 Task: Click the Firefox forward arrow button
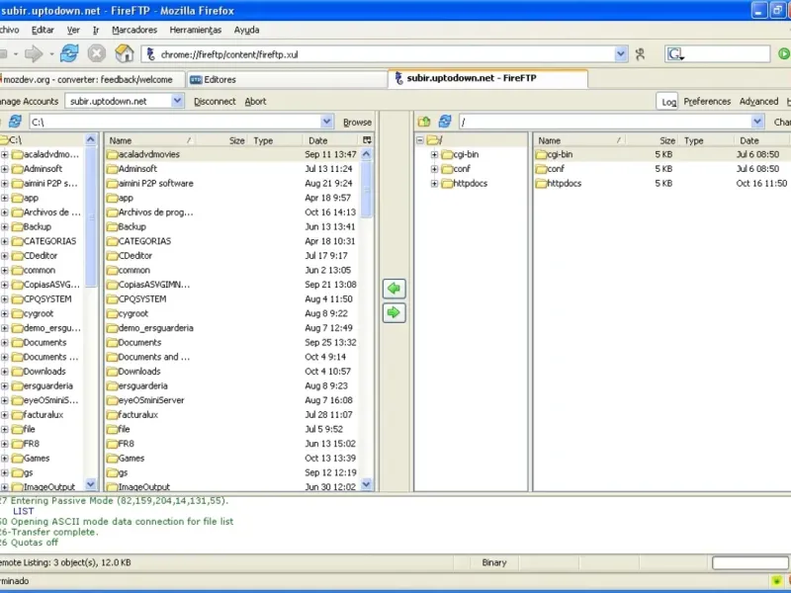click(34, 53)
